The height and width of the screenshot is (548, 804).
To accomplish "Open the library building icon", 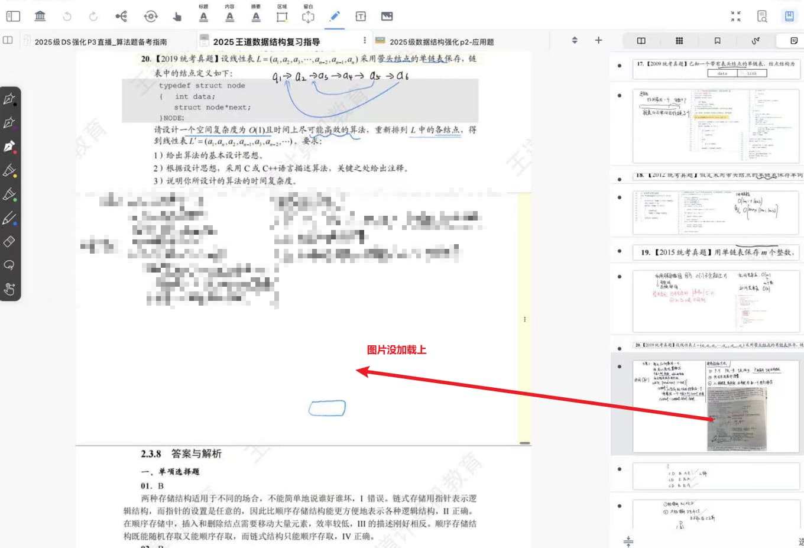I will [x=40, y=16].
